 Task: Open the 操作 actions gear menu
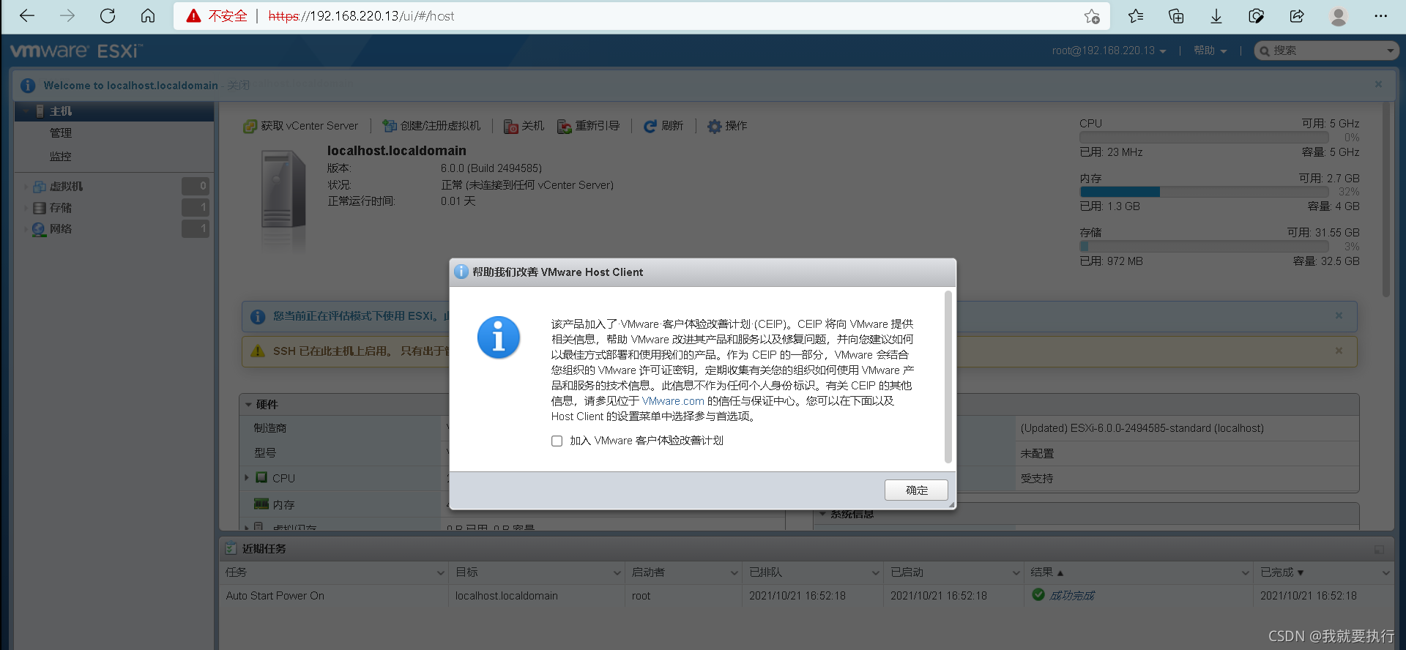[727, 126]
